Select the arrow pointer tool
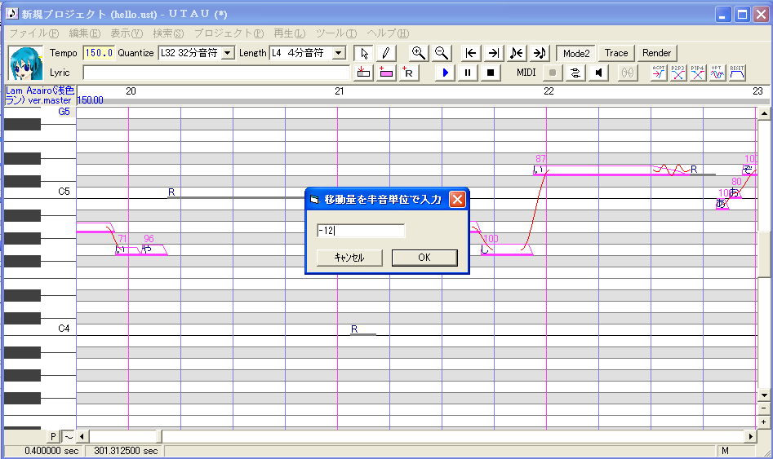Viewport: 773px width, 459px height. click(x=364, y=53)
